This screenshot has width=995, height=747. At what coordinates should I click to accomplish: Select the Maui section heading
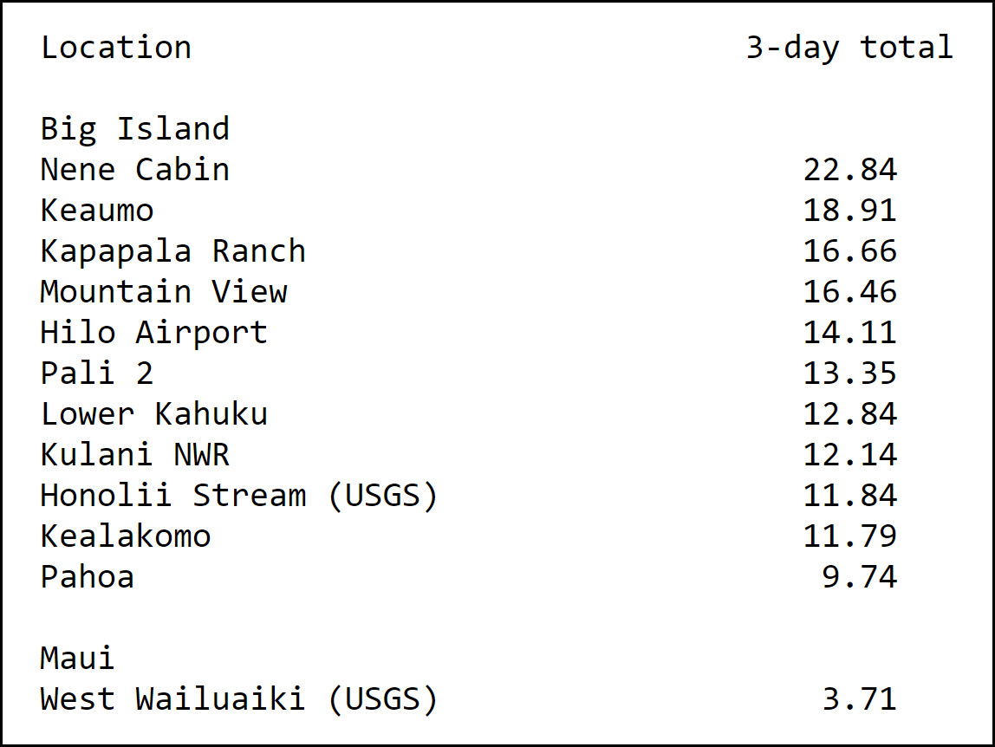pos(77,658)
